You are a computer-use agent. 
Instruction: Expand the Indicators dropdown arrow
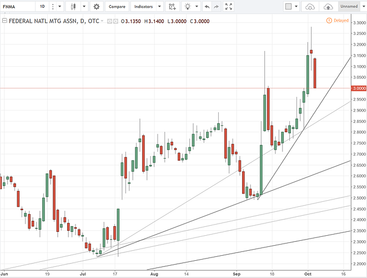(x=160, y=7)
